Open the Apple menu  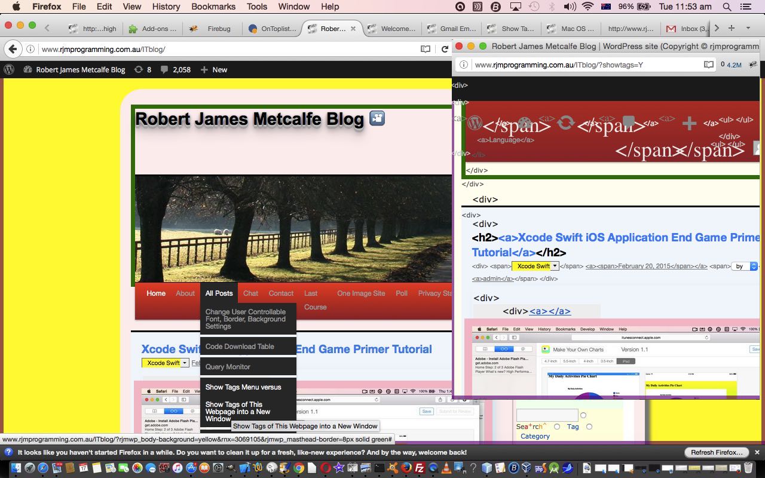click(x=16, y=7)
